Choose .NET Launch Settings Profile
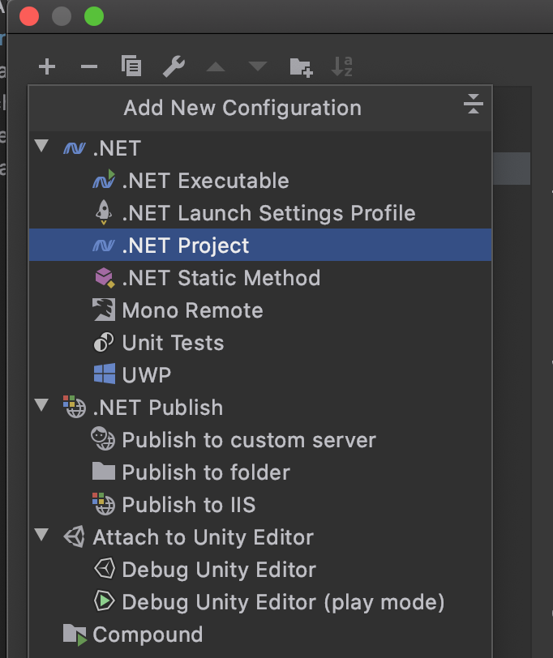The height and width of the screenshot is (658, 553). (260, 213)
